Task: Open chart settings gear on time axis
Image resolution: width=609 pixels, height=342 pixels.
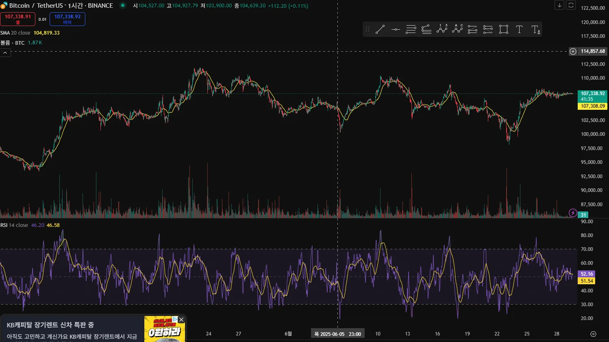Action: (x=593, y=334)
